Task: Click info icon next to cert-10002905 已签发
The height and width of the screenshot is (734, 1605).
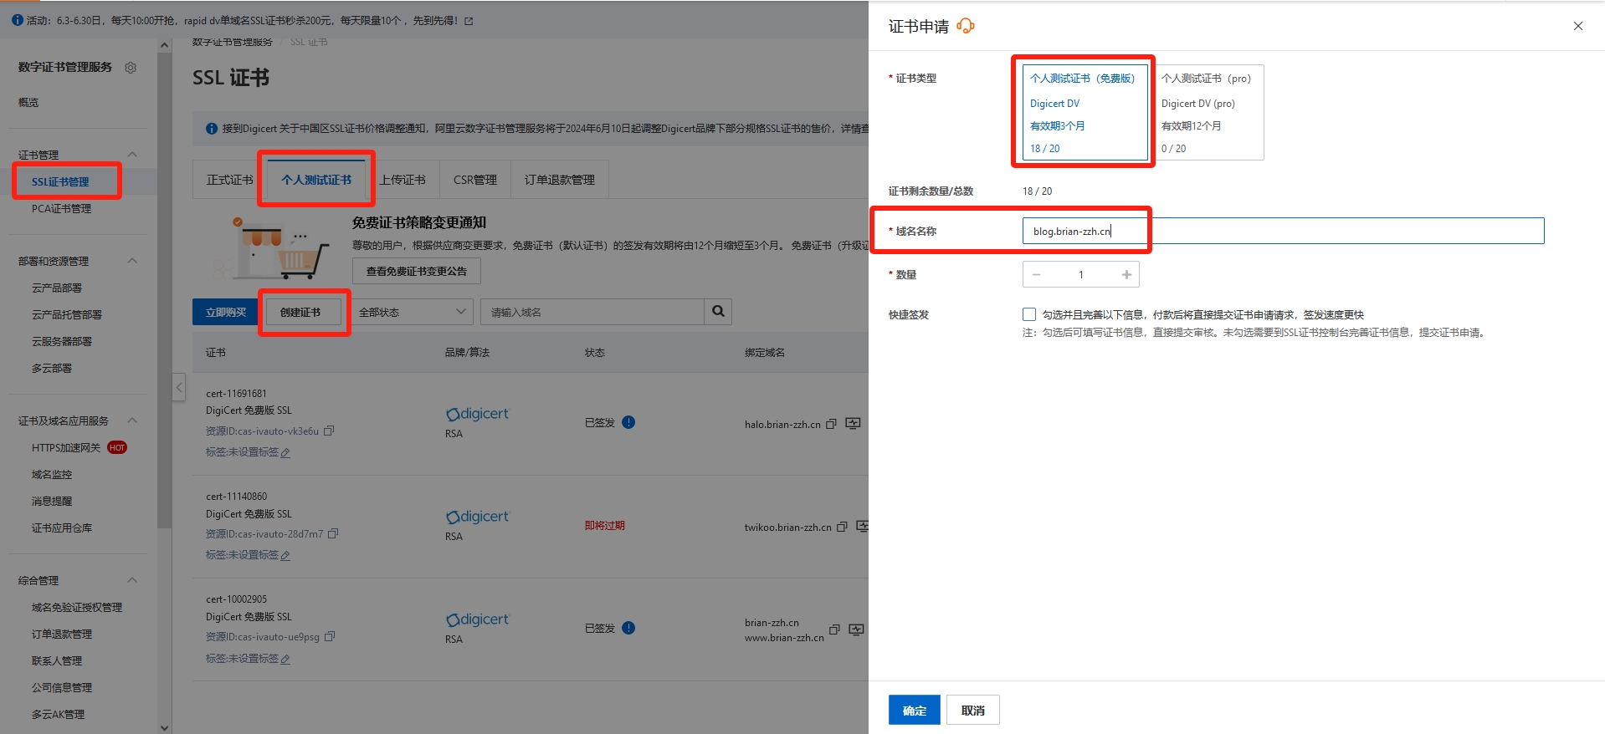Action: click(628, 628)
